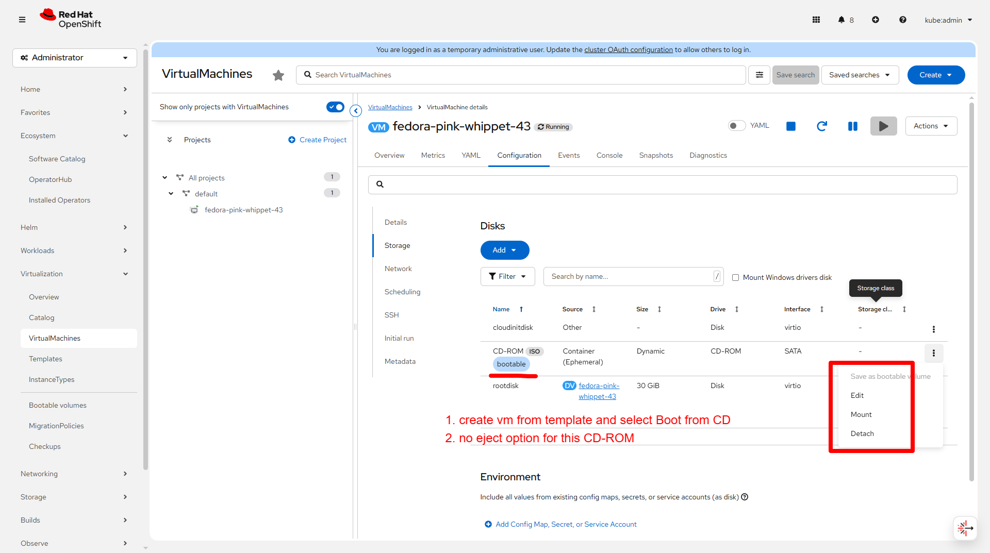The width and height of the screenshot is (990, 553).
Task: Focus the disks Search by name field
Action: 634,276
